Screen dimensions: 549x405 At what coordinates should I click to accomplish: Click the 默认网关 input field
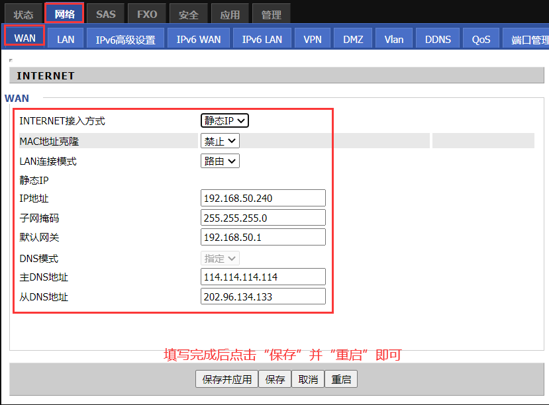pos(263,237)
